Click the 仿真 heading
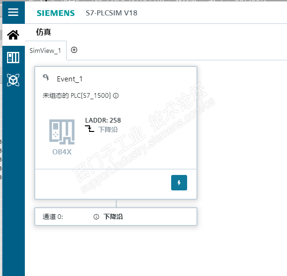The width and height of the screenshot is (287, 276). pyautogui.click(x=44, y=32)
